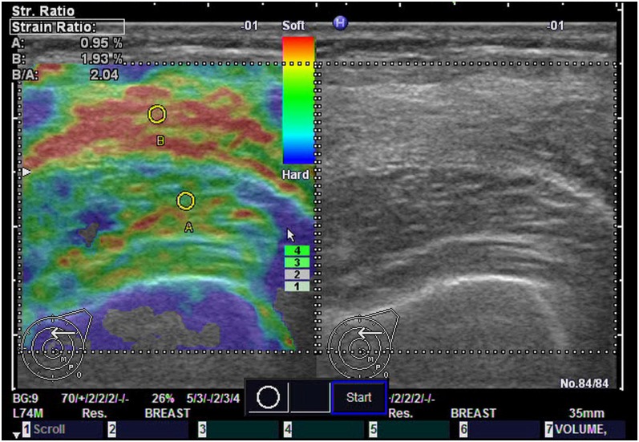
Task: Click the focus depth triangle marker
Action: tap(26, 172)
